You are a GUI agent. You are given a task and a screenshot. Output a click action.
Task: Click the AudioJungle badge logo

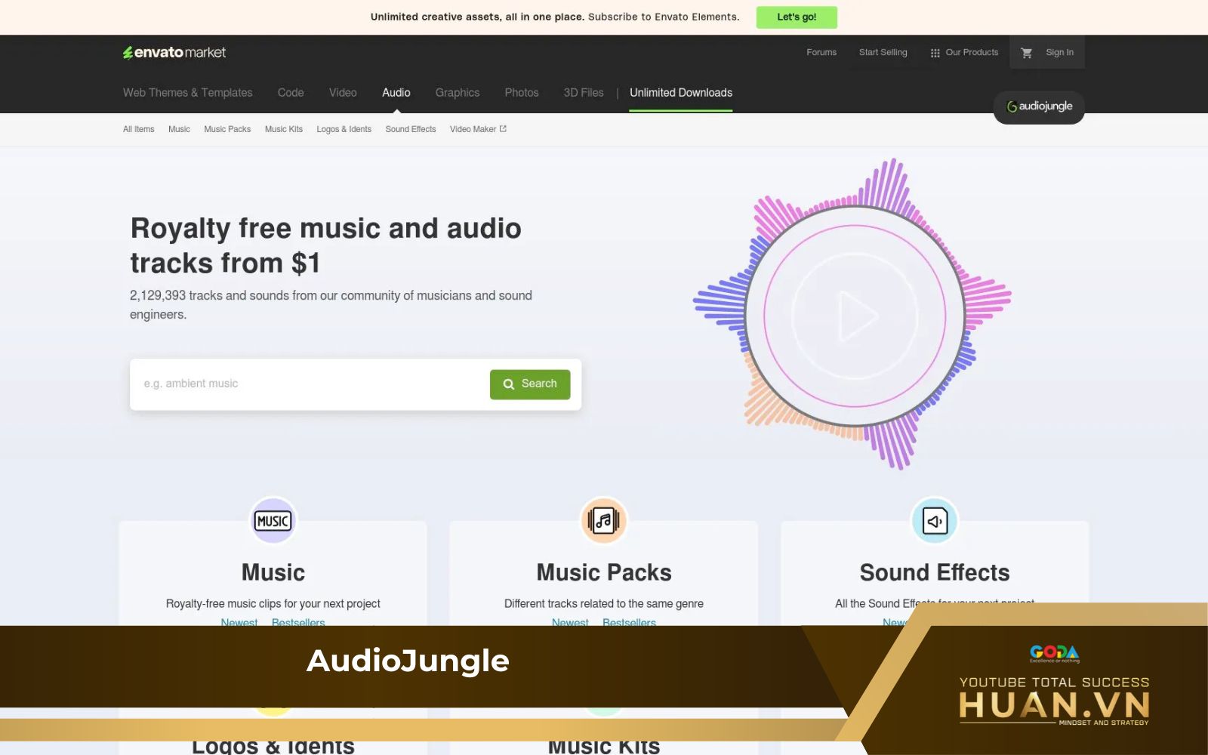pyautogui.click(x=1039, y=106)
